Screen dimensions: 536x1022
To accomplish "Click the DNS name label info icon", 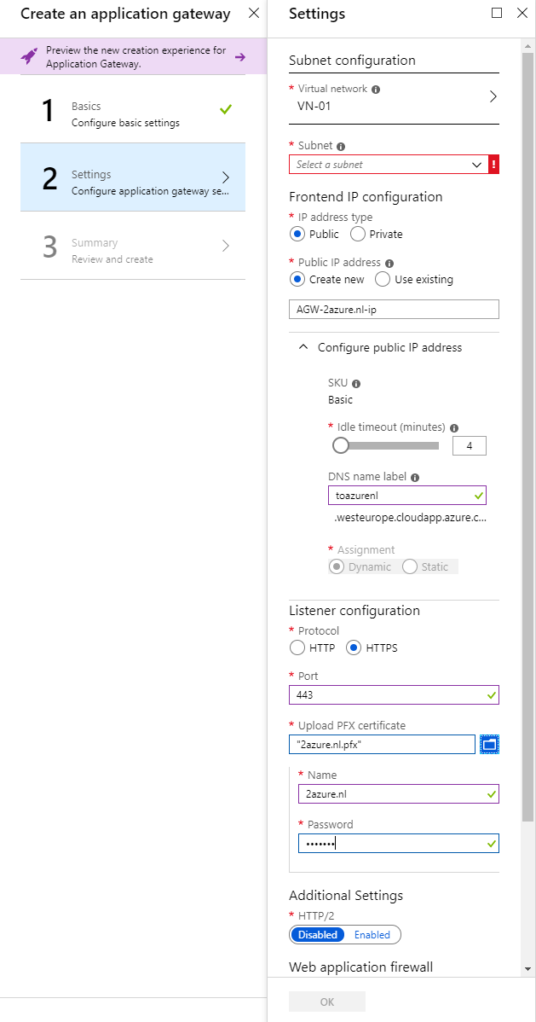I will tap(415, 477).
